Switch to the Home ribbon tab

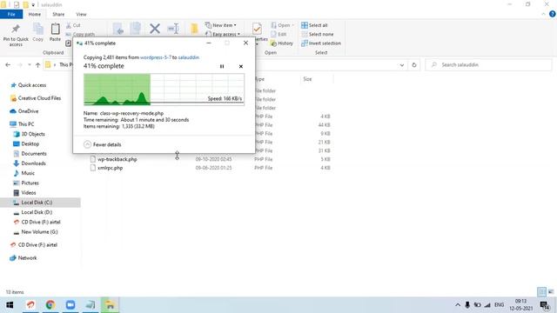coord(35,14)
